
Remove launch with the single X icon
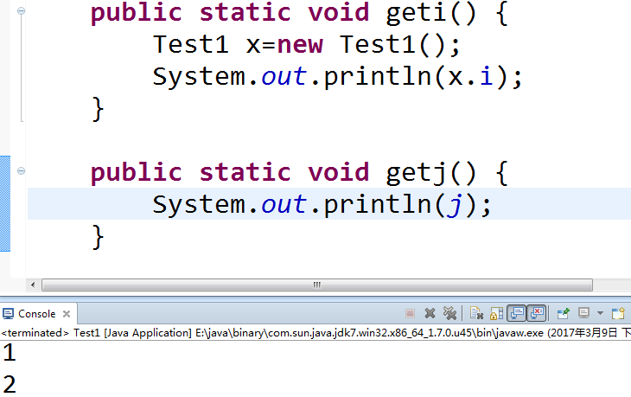tap(430, 313)
